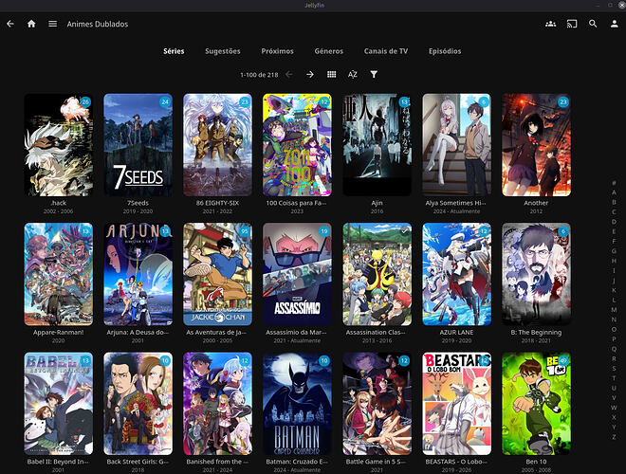Jump to letter Z in alphabet picker
The height and width of the screenshot is (474, 626).
click(x=614, y=437)
